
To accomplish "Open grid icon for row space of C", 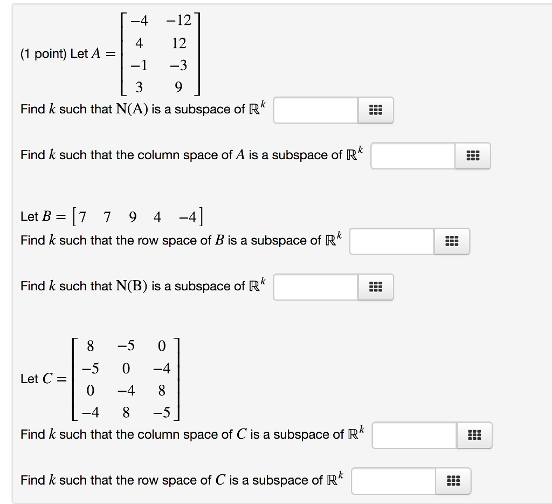I will pos(453,481).
